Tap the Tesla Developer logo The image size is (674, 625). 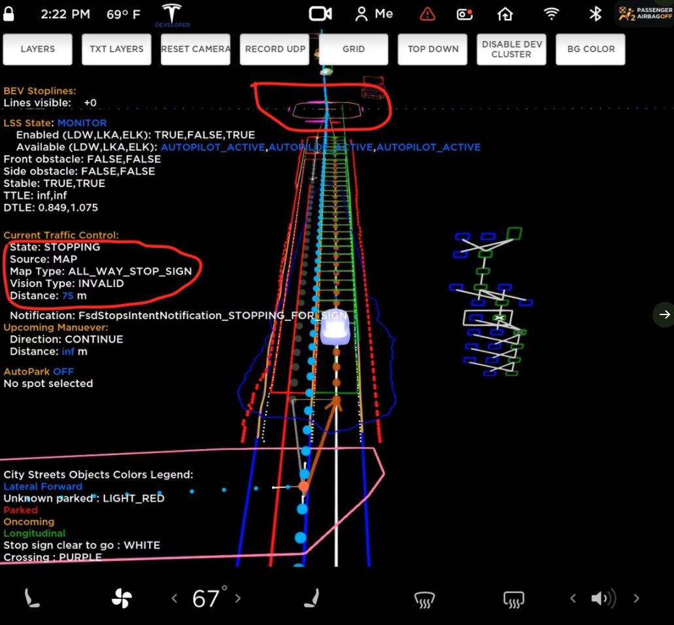pos(172,16)
